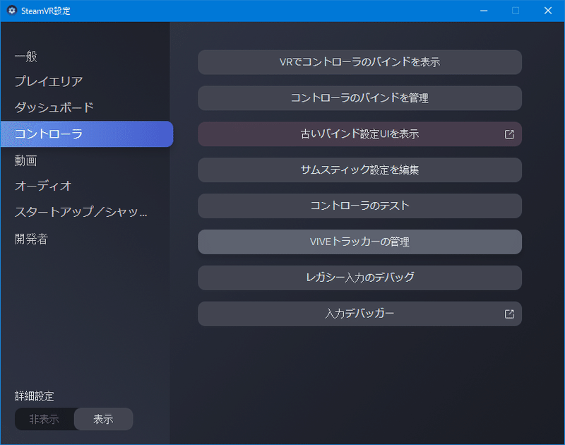
Task: Show advanced settings with 表示
Action: pyautogui.click(x=102, y=419)
